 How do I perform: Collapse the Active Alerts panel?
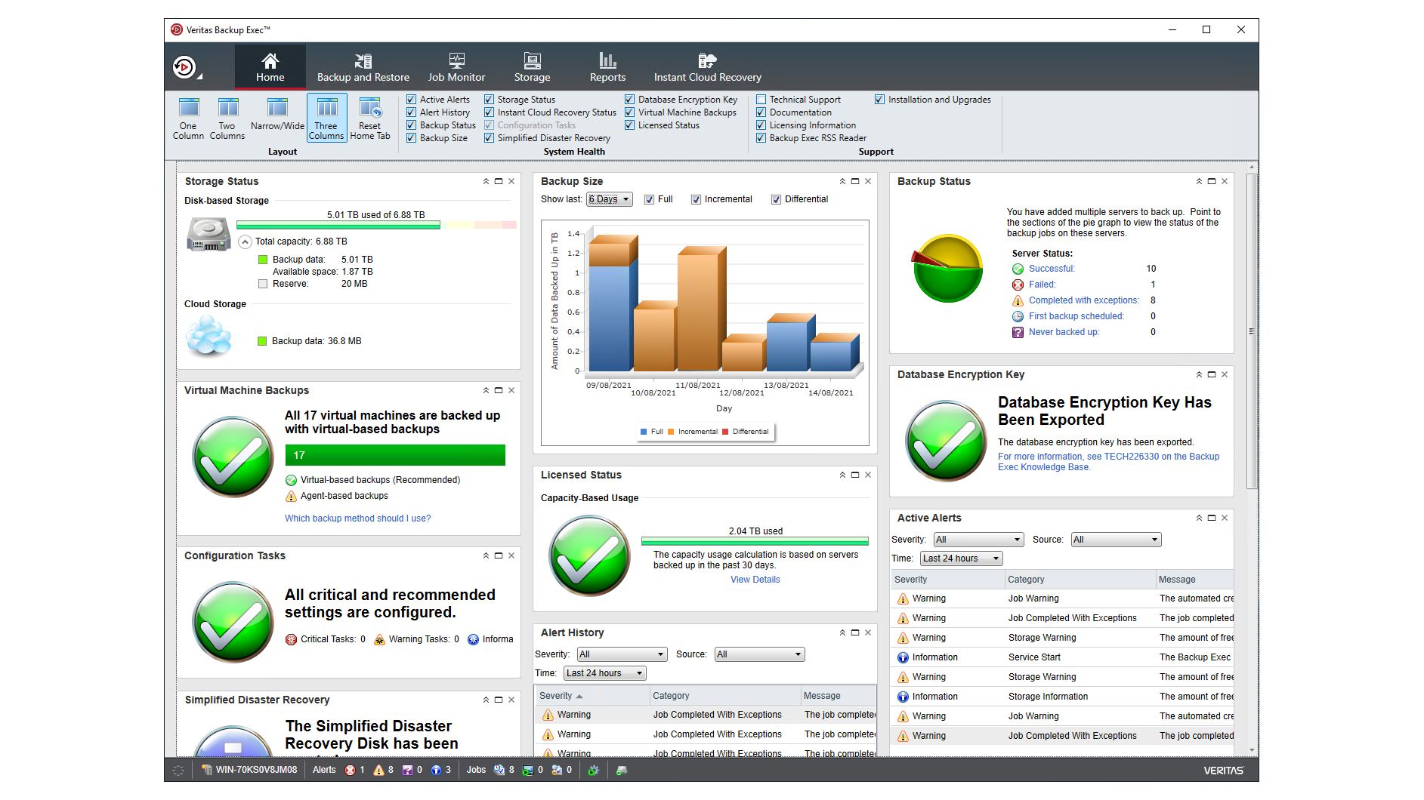click(x=1199, y=518)
